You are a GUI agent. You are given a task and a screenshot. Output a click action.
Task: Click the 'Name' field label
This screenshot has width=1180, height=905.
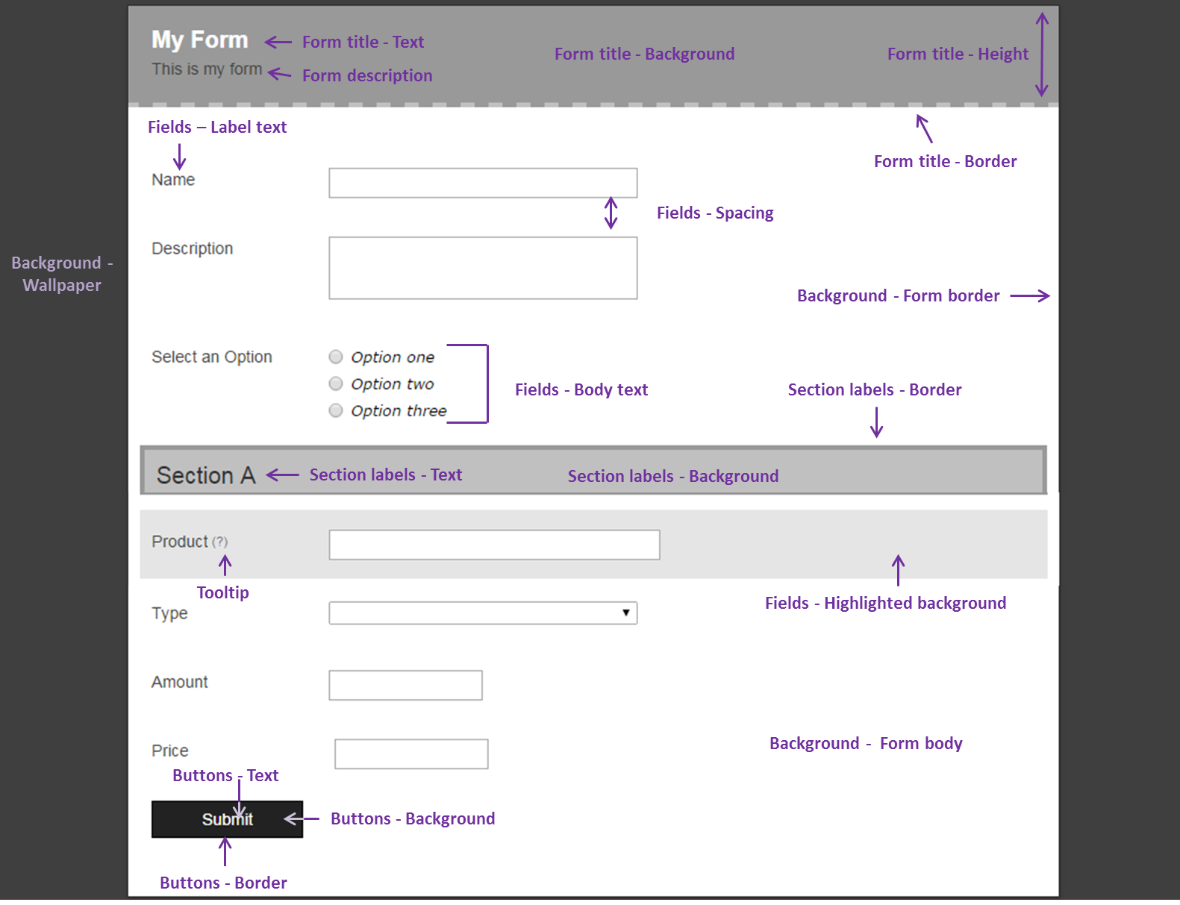click(173, 180)
